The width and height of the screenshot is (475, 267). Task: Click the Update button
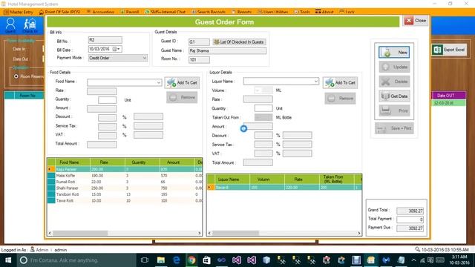tap(394, 67)
